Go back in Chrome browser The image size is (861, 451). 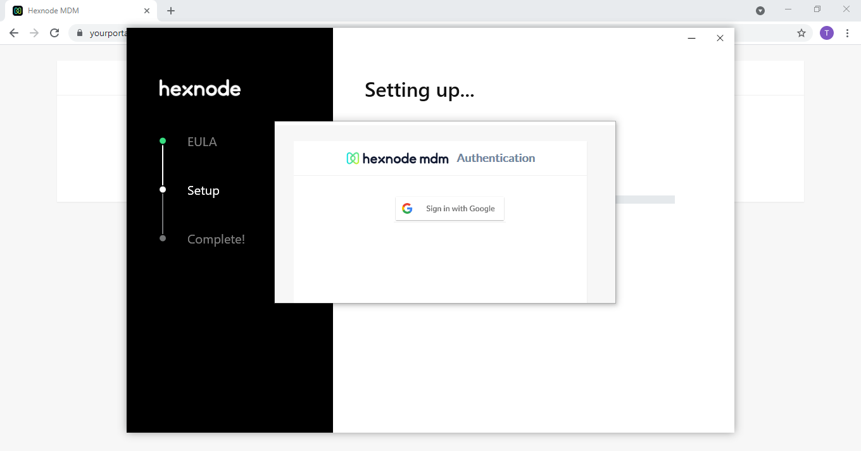14,33
